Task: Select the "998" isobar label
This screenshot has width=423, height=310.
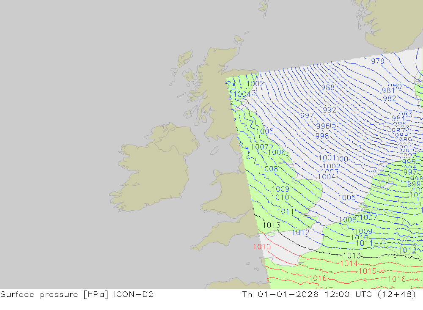Action: tap(322, 136)
